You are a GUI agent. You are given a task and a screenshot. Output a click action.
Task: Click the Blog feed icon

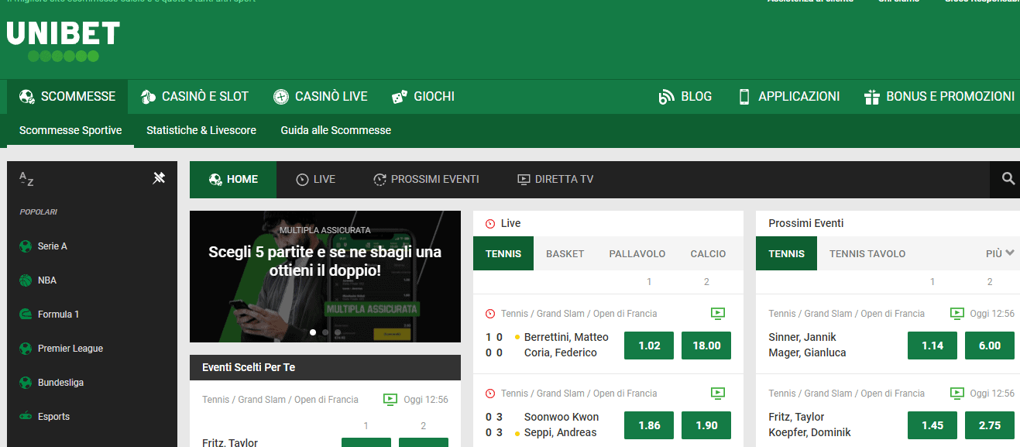tap(666, 97)
